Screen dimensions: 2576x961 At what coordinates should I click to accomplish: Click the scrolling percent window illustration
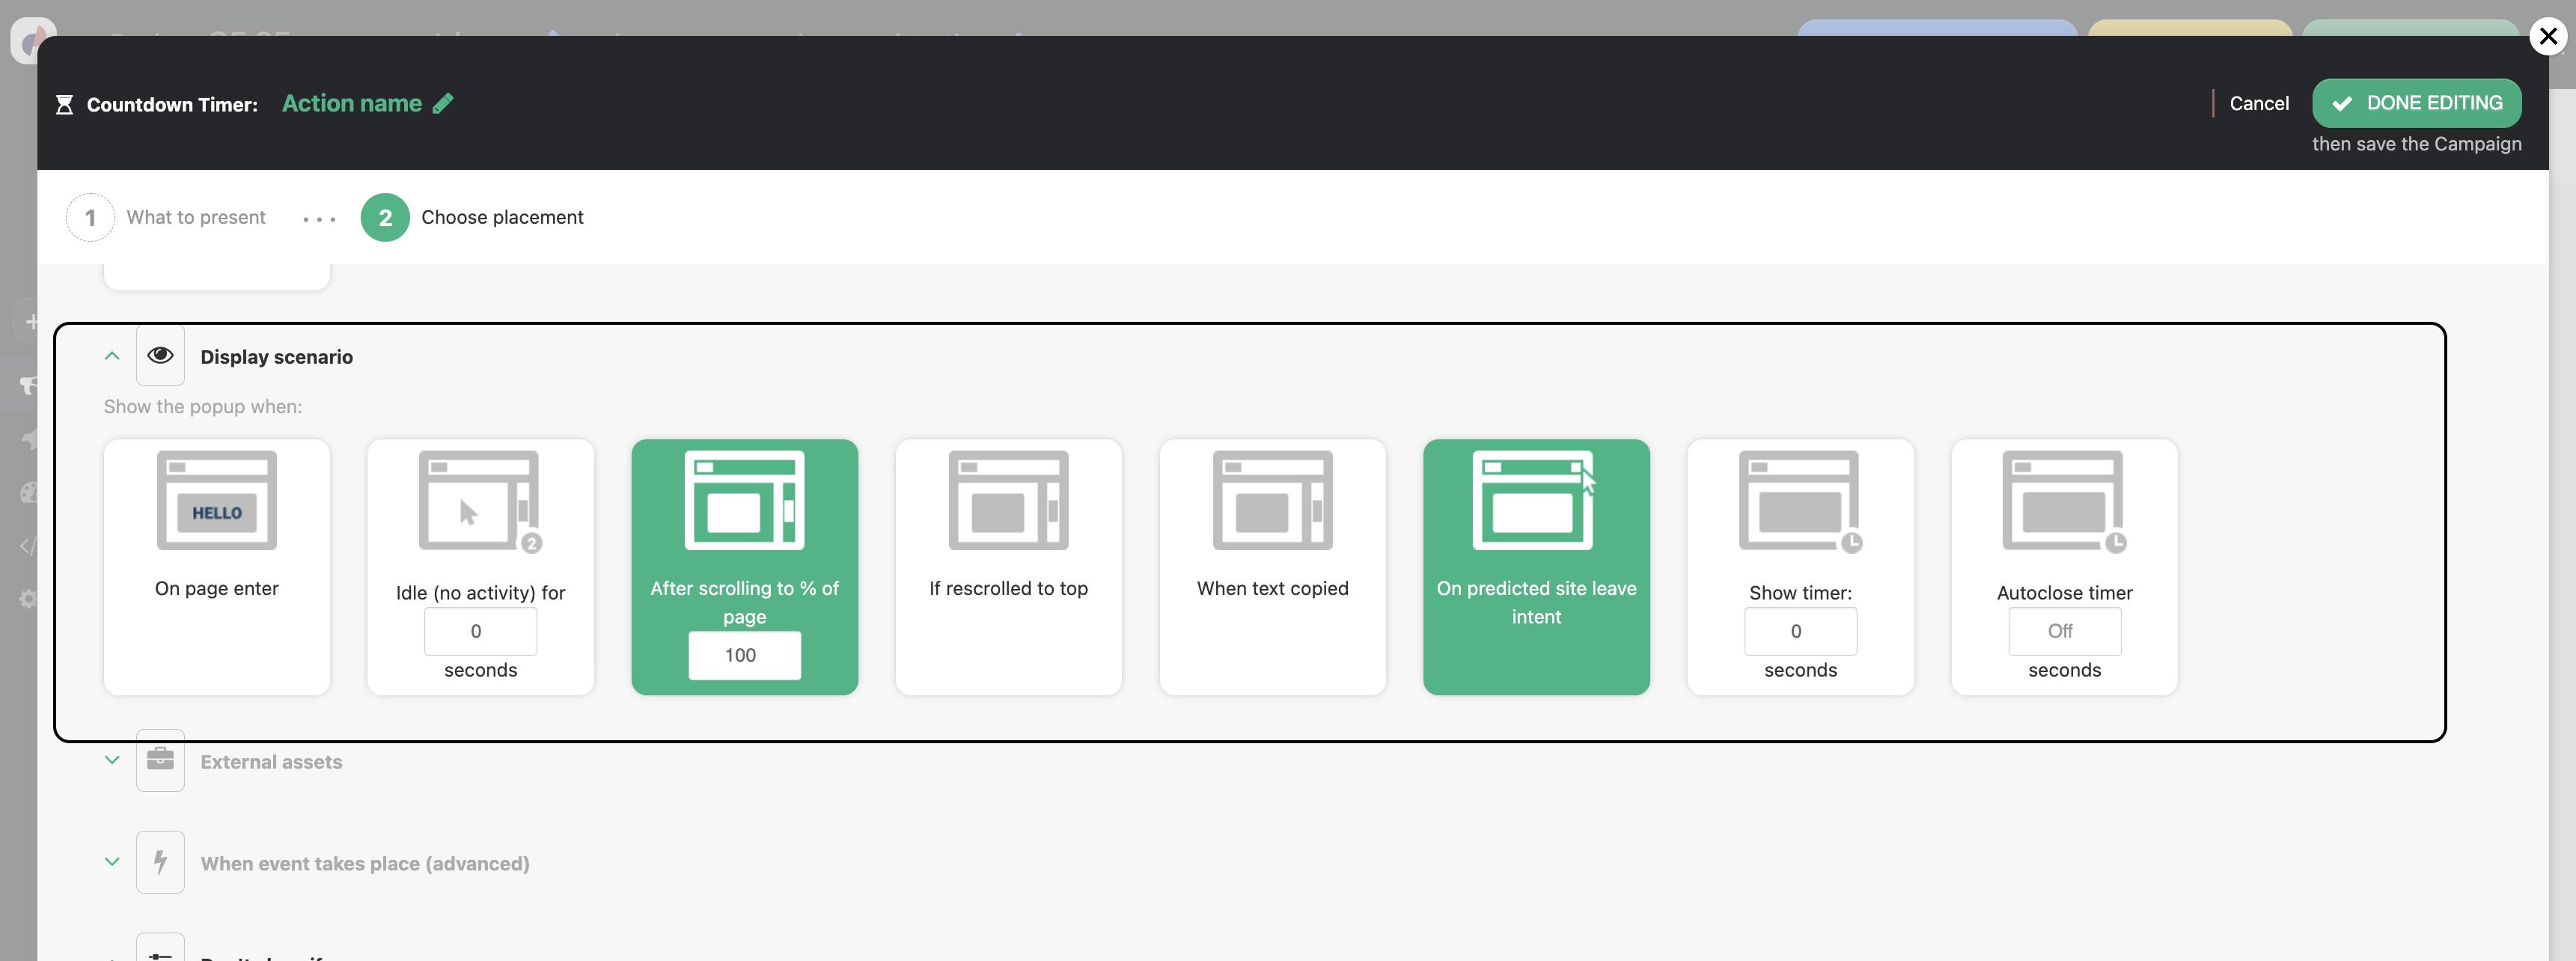coord(744,500)
